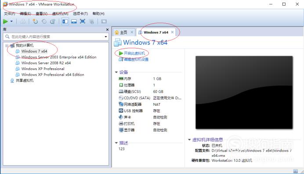The width and height of the screenshot is (304, 174).
Task: Select Windows XP Professional x64 Edition
Action: [53, 74]
